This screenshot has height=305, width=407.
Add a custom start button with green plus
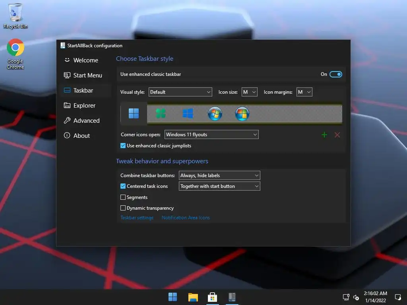pyautogui.click(x=324, y=135)
